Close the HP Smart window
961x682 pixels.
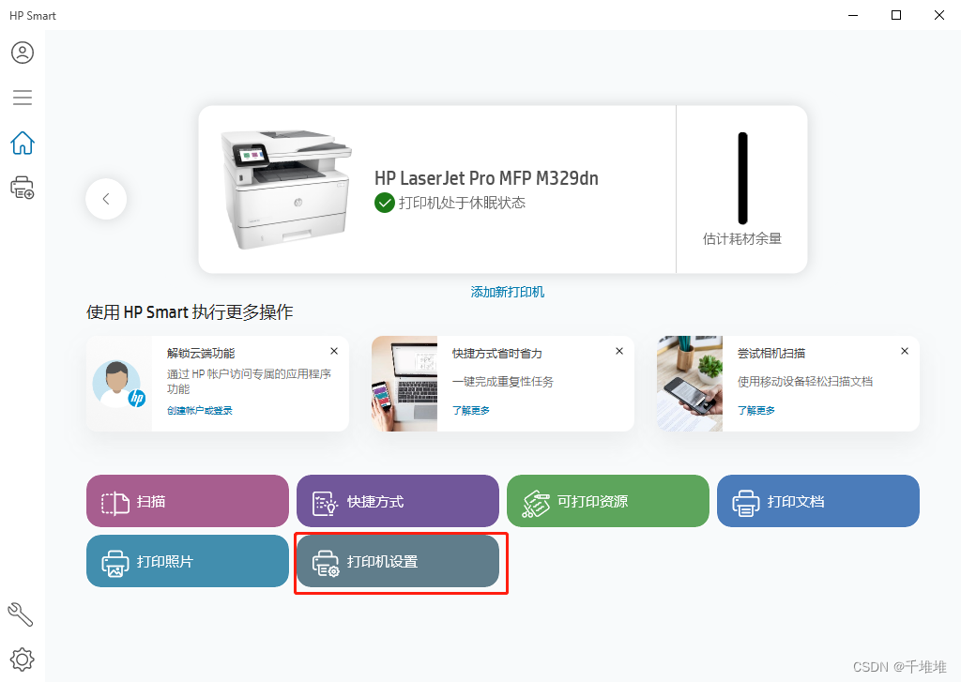point(938,15)
